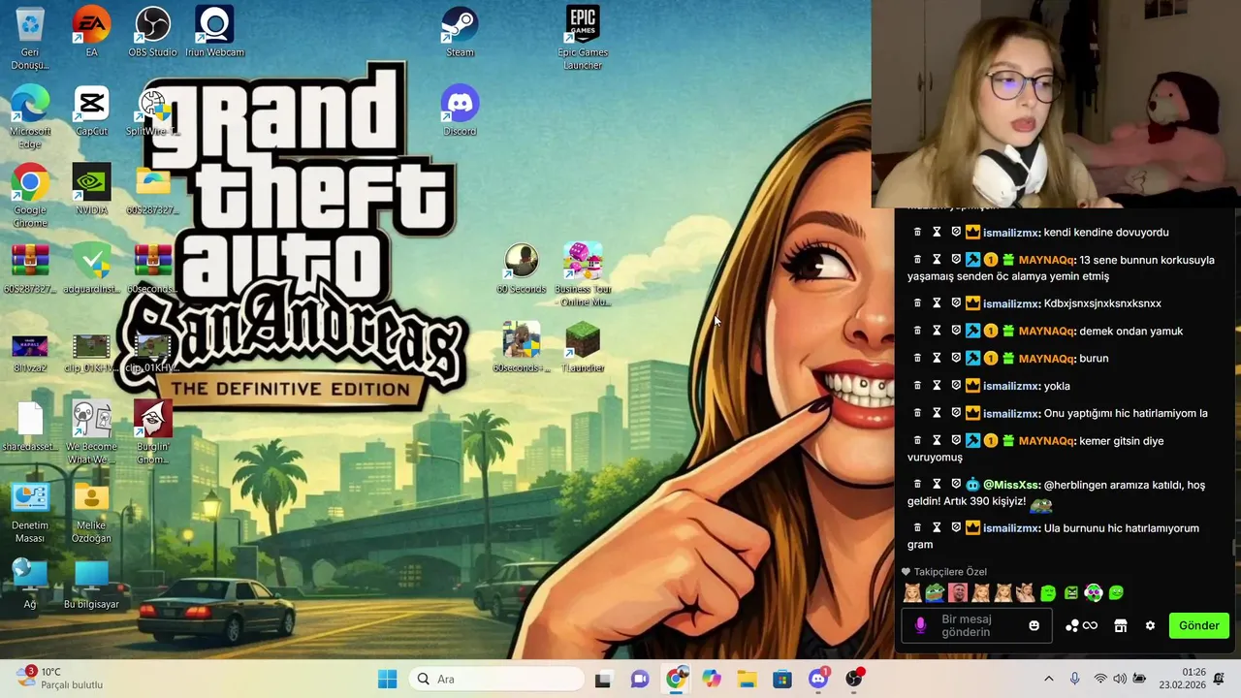Open the weather widget showing 10°C
The height and width of the screenshot is (698, 1241).
click(60, 679)
